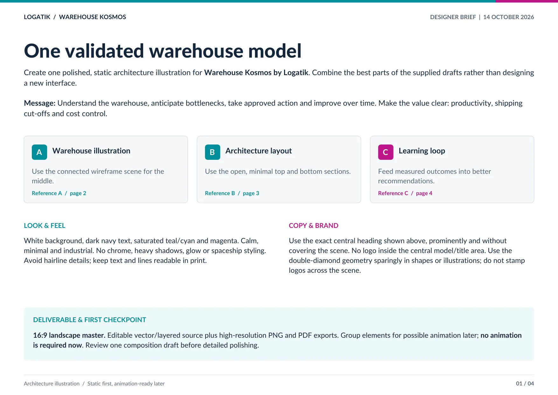The image size is (558, 395).
Task: Click the LOOK & FEEL section heading
Action: coord(45,226)
